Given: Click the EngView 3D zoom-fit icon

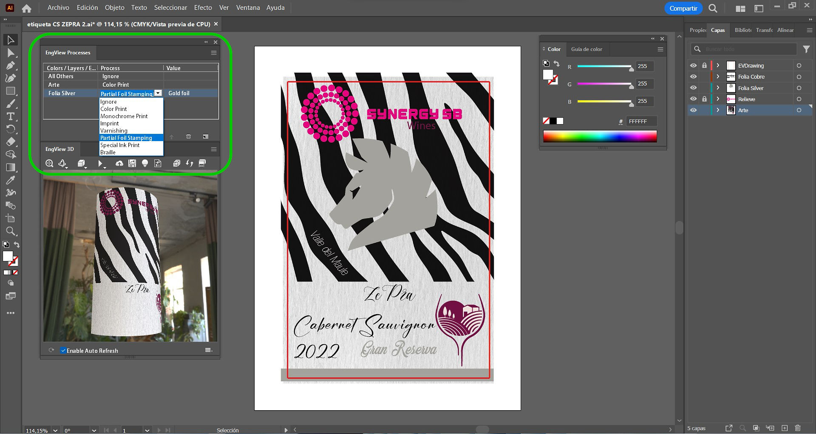Looking at the screenshot, I should [x=49, y=163].
